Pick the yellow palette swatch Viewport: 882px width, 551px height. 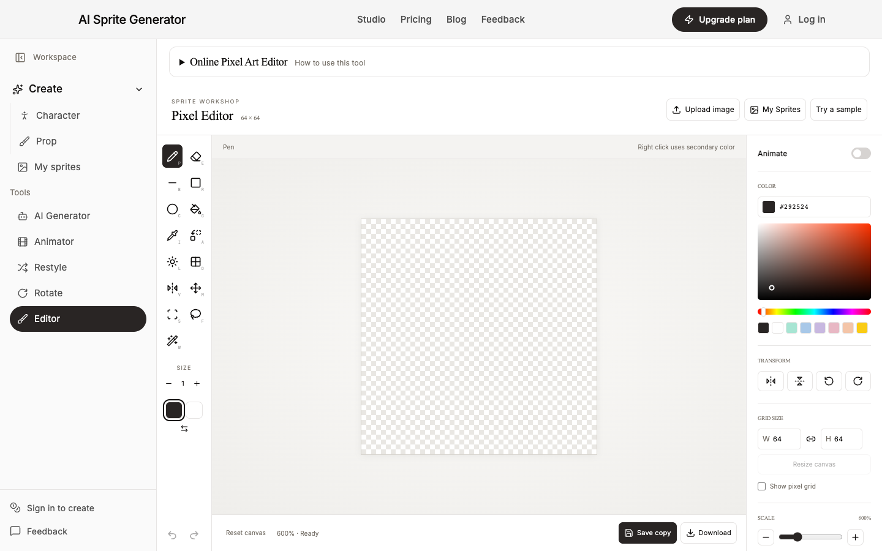862,328
